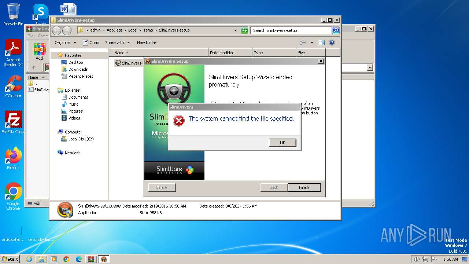Screen dimensions: 469x264
Task: Click the network tray icon
Action: pyautogui.click(x=425, y=259)
